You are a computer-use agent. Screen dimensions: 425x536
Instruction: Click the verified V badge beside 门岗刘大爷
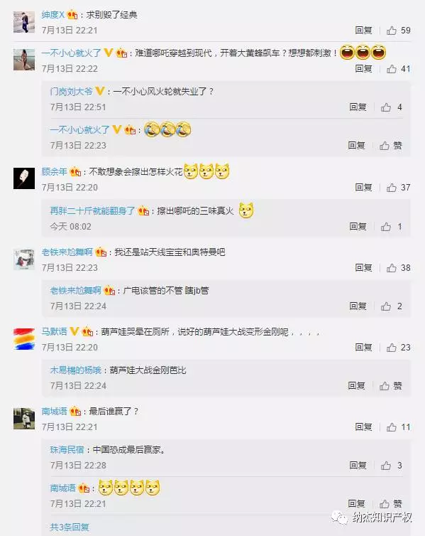click(x=100, y=91)
